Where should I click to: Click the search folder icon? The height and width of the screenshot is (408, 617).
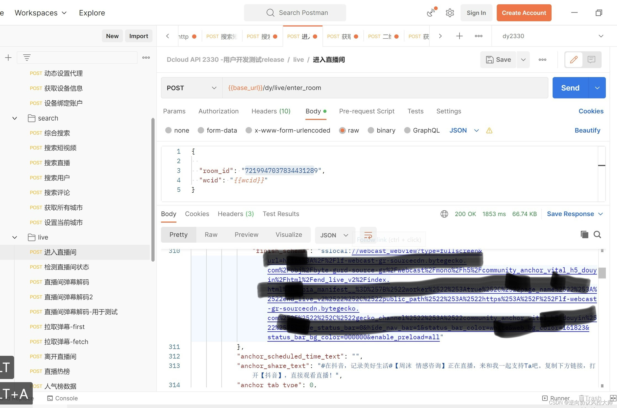tap(31, 118)
